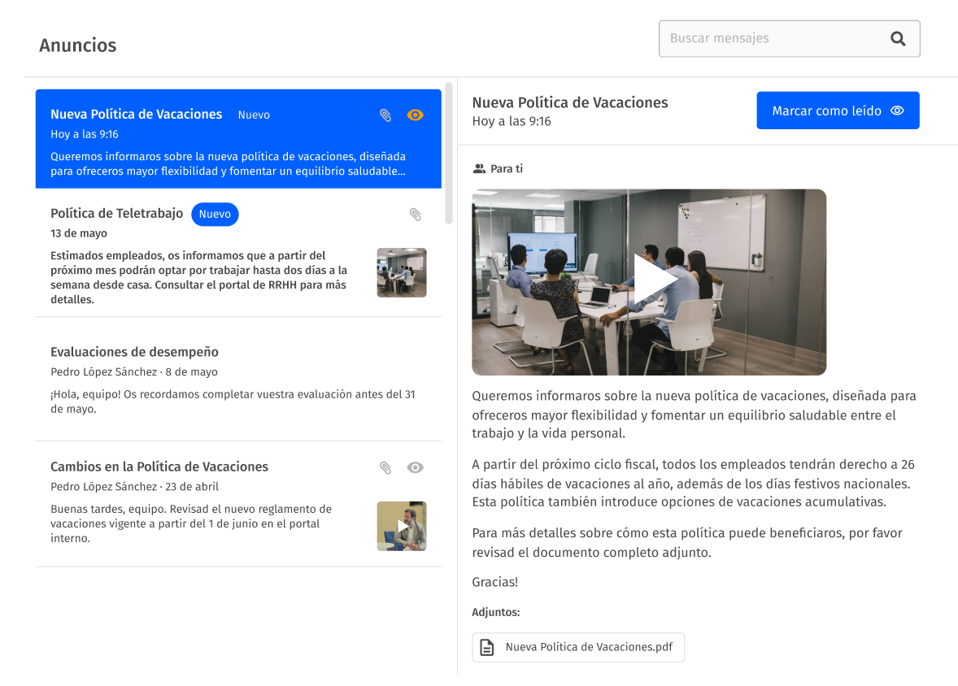Screen dimensions: 958x686
Task: Click the Cambios en la Política video thumbnail
Action: pos(401,526)
